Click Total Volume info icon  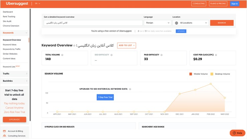tap(62, 55)
